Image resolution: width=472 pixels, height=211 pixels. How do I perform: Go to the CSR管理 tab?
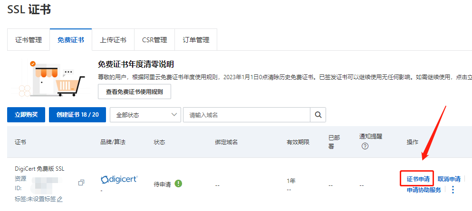(x=154, y=40)
